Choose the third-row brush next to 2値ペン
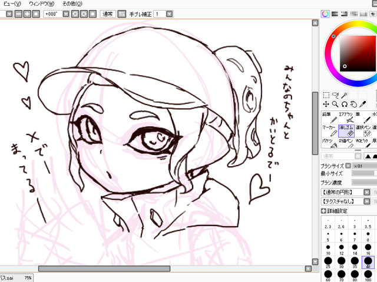The height and width of the screenshot is (282, 377). 363,143
